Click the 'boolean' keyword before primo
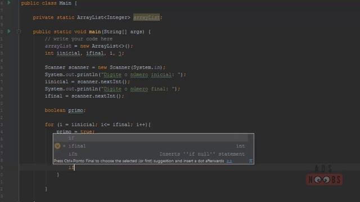 [x=55, y=110]
